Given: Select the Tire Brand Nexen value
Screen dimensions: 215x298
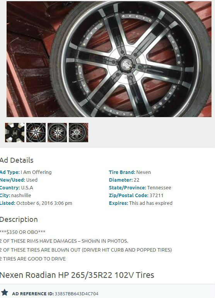Looking at the screenshot, I should [x=143, y=172].
